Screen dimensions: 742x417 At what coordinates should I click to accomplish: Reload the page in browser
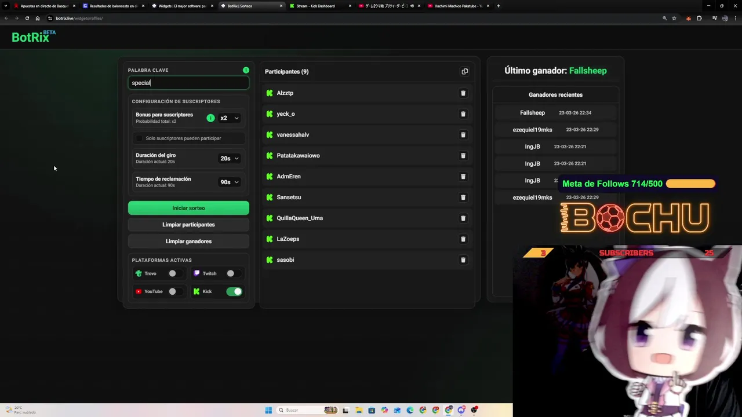27,18
